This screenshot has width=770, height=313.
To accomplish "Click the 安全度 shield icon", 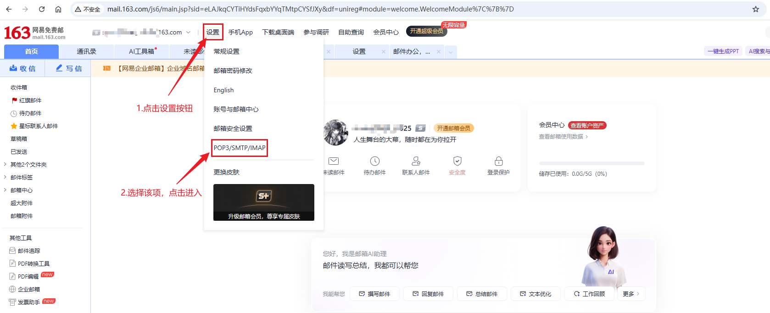I will tap(458, 161).
